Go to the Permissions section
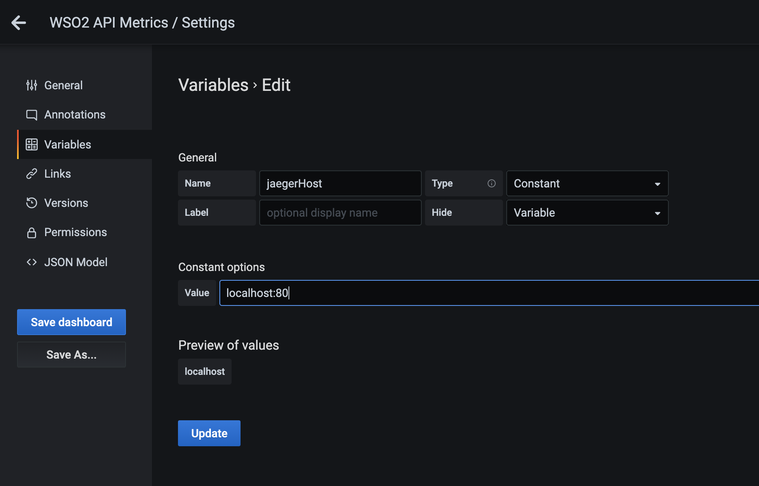Viewport: 759px width, 486px height. click(76, 232)
